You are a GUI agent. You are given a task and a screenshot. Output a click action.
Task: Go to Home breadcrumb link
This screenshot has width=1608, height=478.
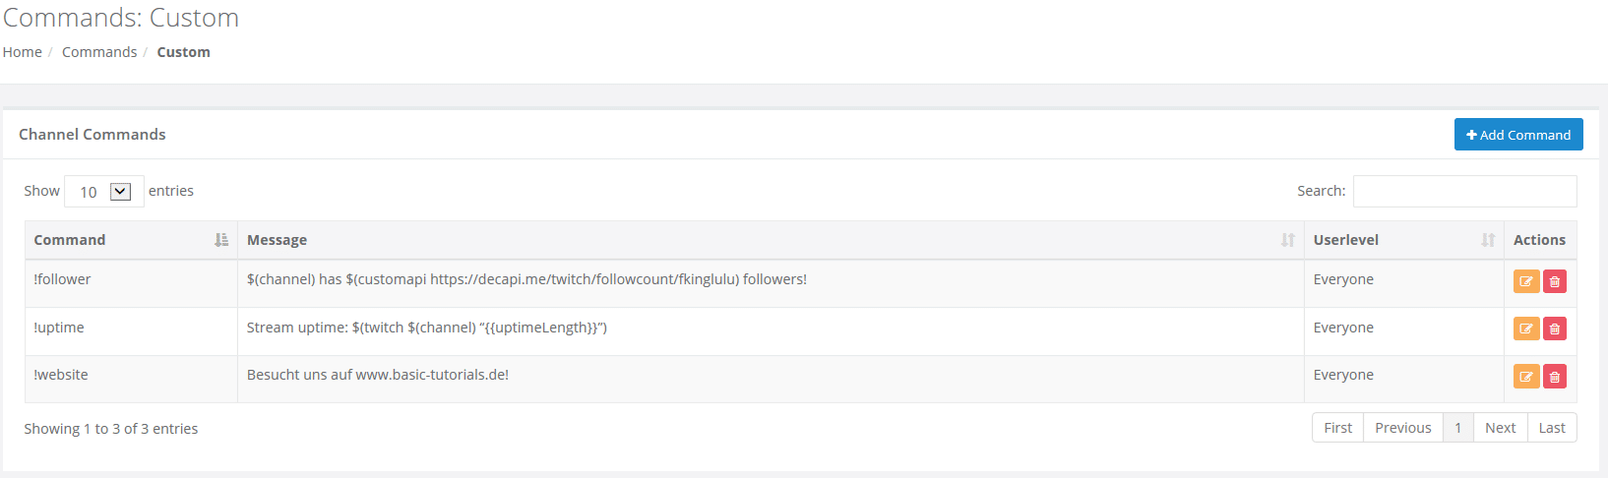tap(23, 52)
